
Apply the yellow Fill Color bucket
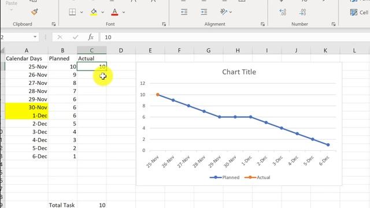[94, 12]
